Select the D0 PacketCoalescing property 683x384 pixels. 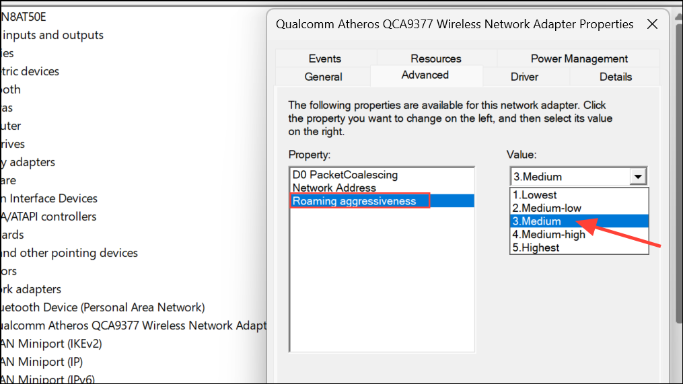click(x=345, y=175)
